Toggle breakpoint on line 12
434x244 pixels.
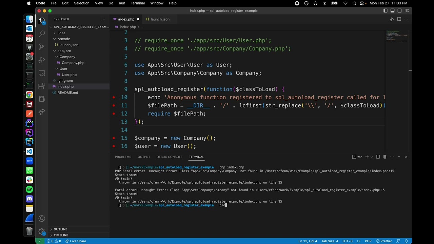click(114, 114)
